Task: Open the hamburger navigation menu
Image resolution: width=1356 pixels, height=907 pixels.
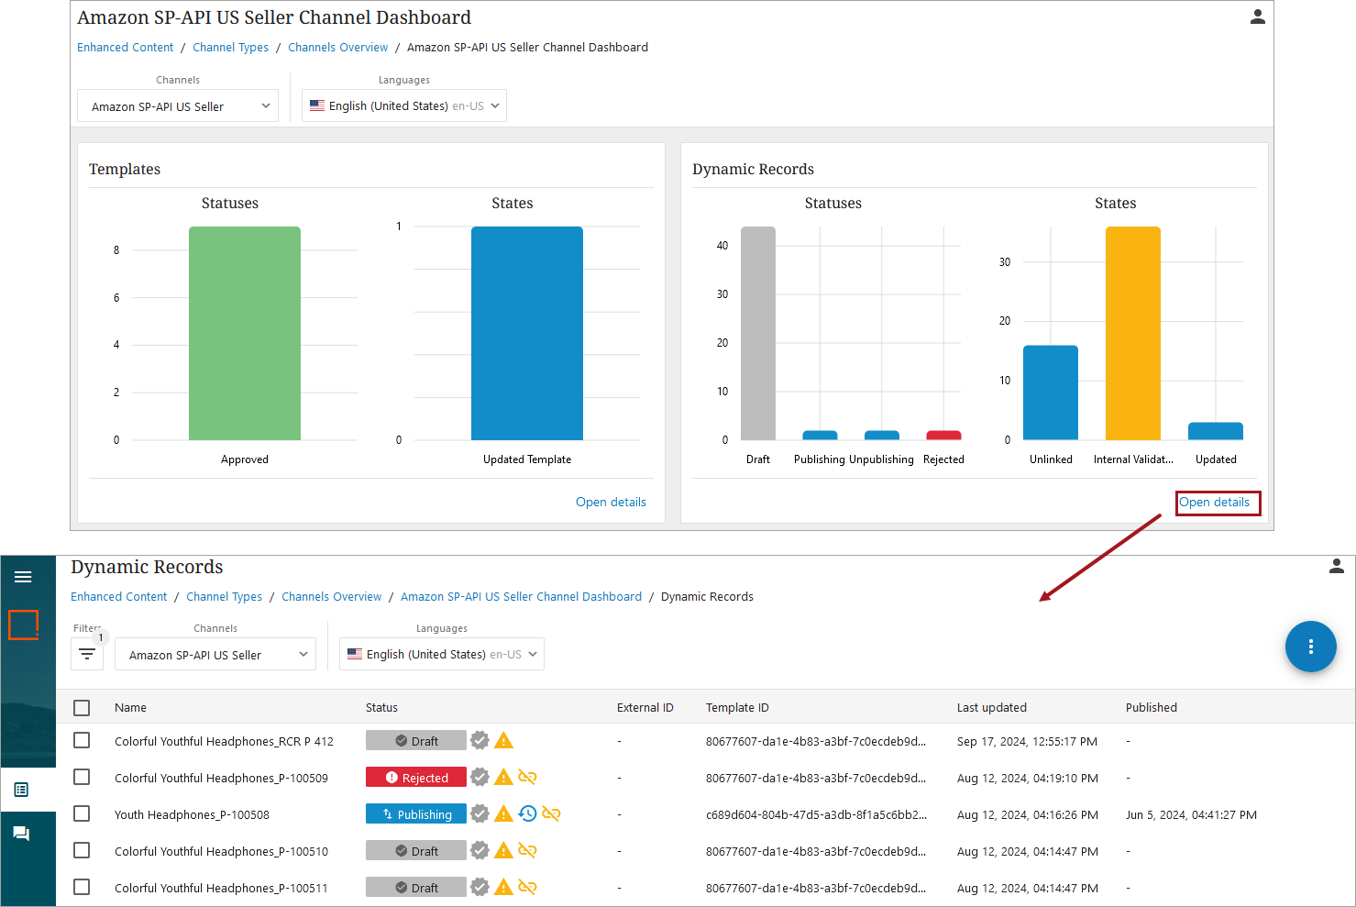Action: point(23,577)
